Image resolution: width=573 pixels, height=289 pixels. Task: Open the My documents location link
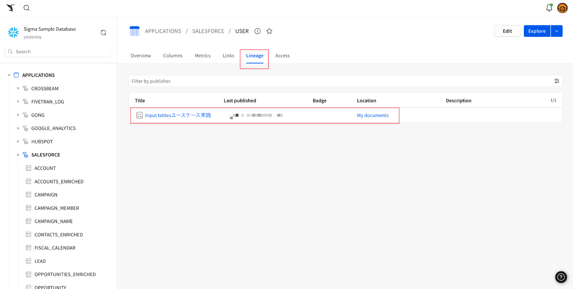coord(373,115)
